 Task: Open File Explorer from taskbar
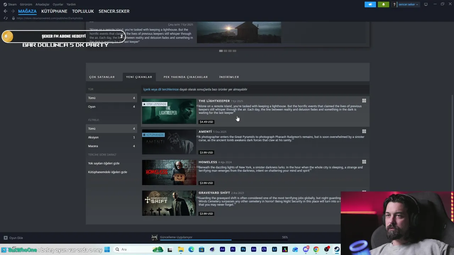pyautogui.click(x=181, y=249)
